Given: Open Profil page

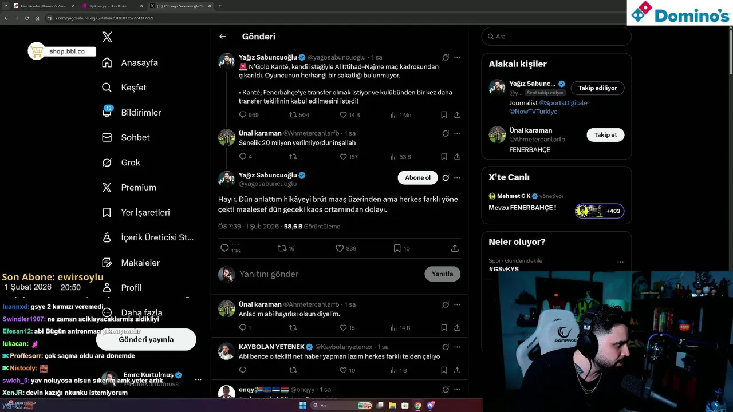Looking at the screenshot, I should (x=121, y=287).
